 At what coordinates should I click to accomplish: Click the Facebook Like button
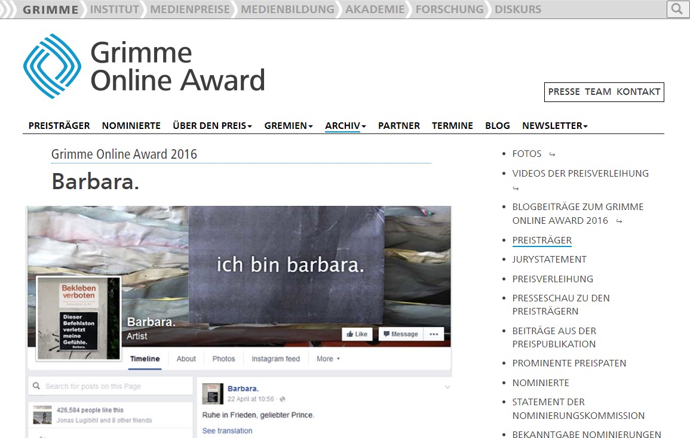coord(357,334)
